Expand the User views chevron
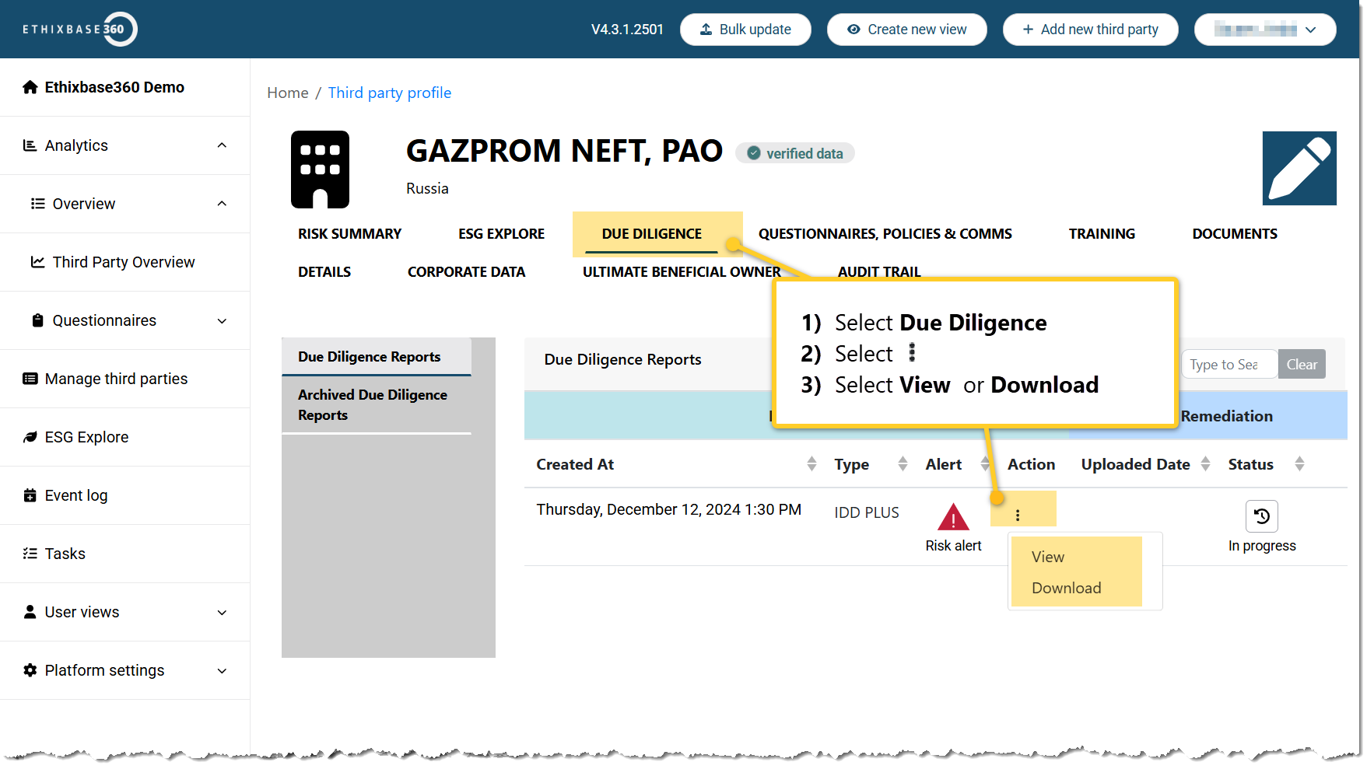This screenshot has height=769, width=1367. point(222,612)
